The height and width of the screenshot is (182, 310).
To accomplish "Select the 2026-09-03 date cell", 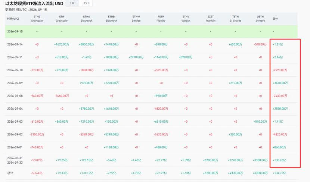I will pos(15,122).
